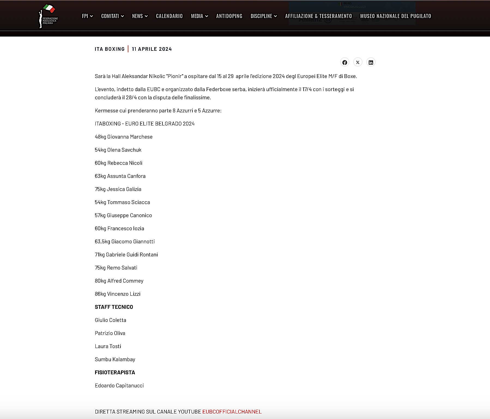This screenshot has width=490, height=419.
Task: Click the STAFF TECNICO heading
Action: coord(114,307)
